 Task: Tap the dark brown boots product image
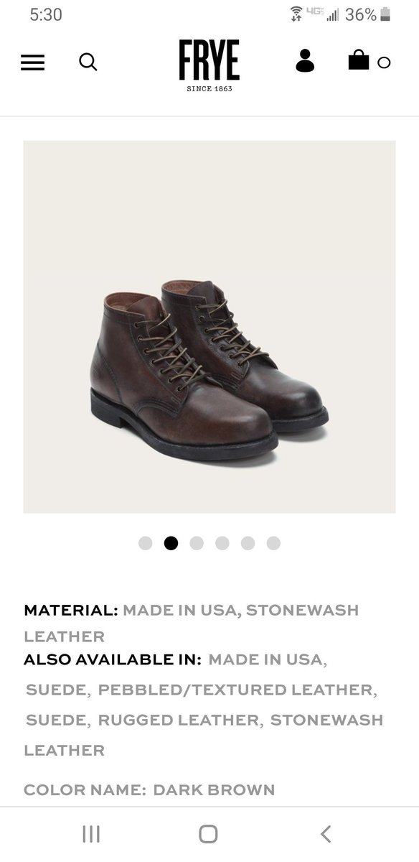[x=209, y=327]
